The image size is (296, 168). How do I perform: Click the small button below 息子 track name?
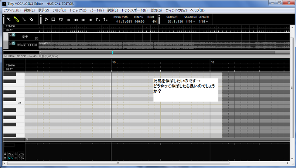(x=37, y=38)
